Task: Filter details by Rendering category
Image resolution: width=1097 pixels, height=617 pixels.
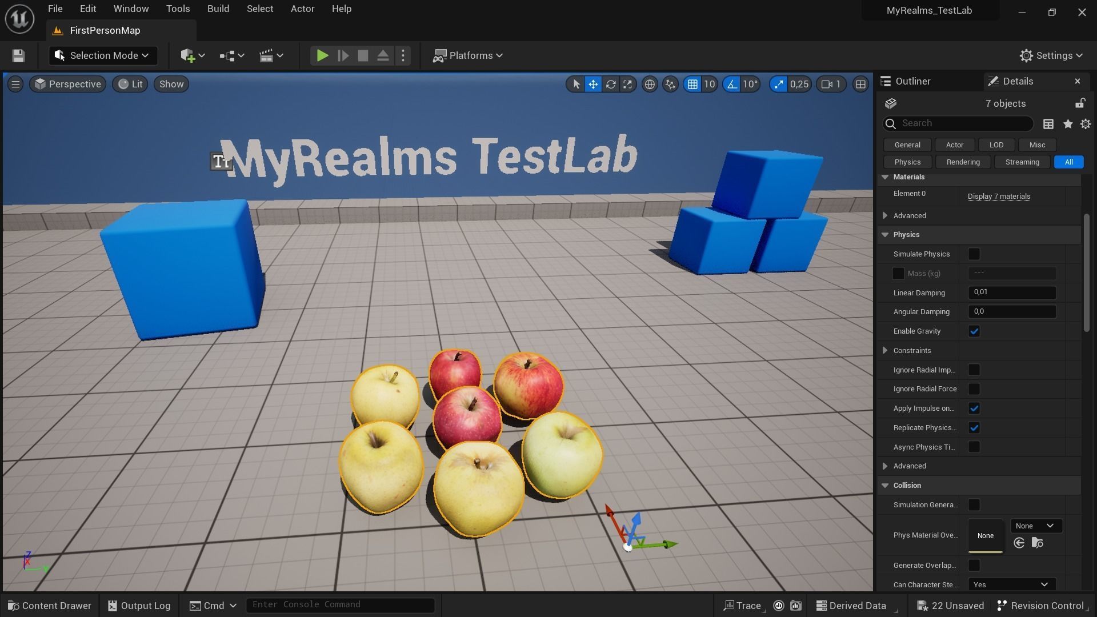Action: pyautogui.click(x=963, y=162)
